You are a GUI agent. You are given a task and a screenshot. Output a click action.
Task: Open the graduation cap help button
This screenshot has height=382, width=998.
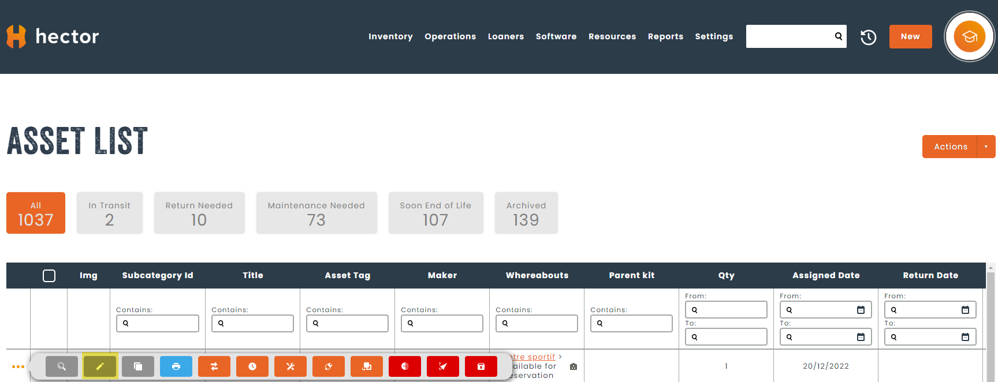tap(969, 37)
